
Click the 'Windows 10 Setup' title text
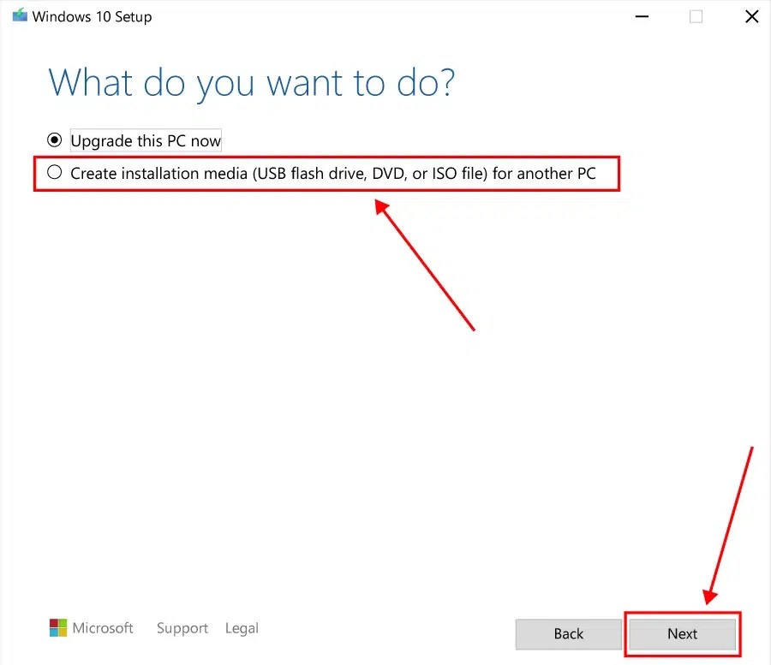click(92, 17)
